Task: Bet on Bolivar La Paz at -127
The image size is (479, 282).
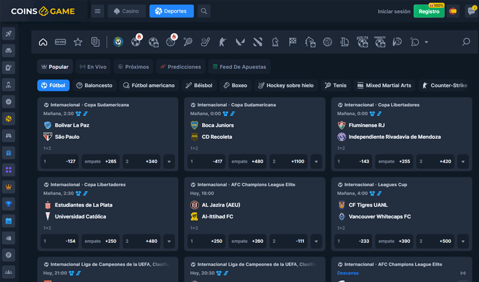Action: click(x=60, y=162)
